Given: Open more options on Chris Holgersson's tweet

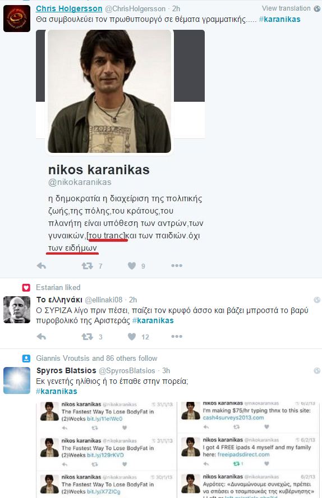Looking at the screenshot, I should [177, 265].
